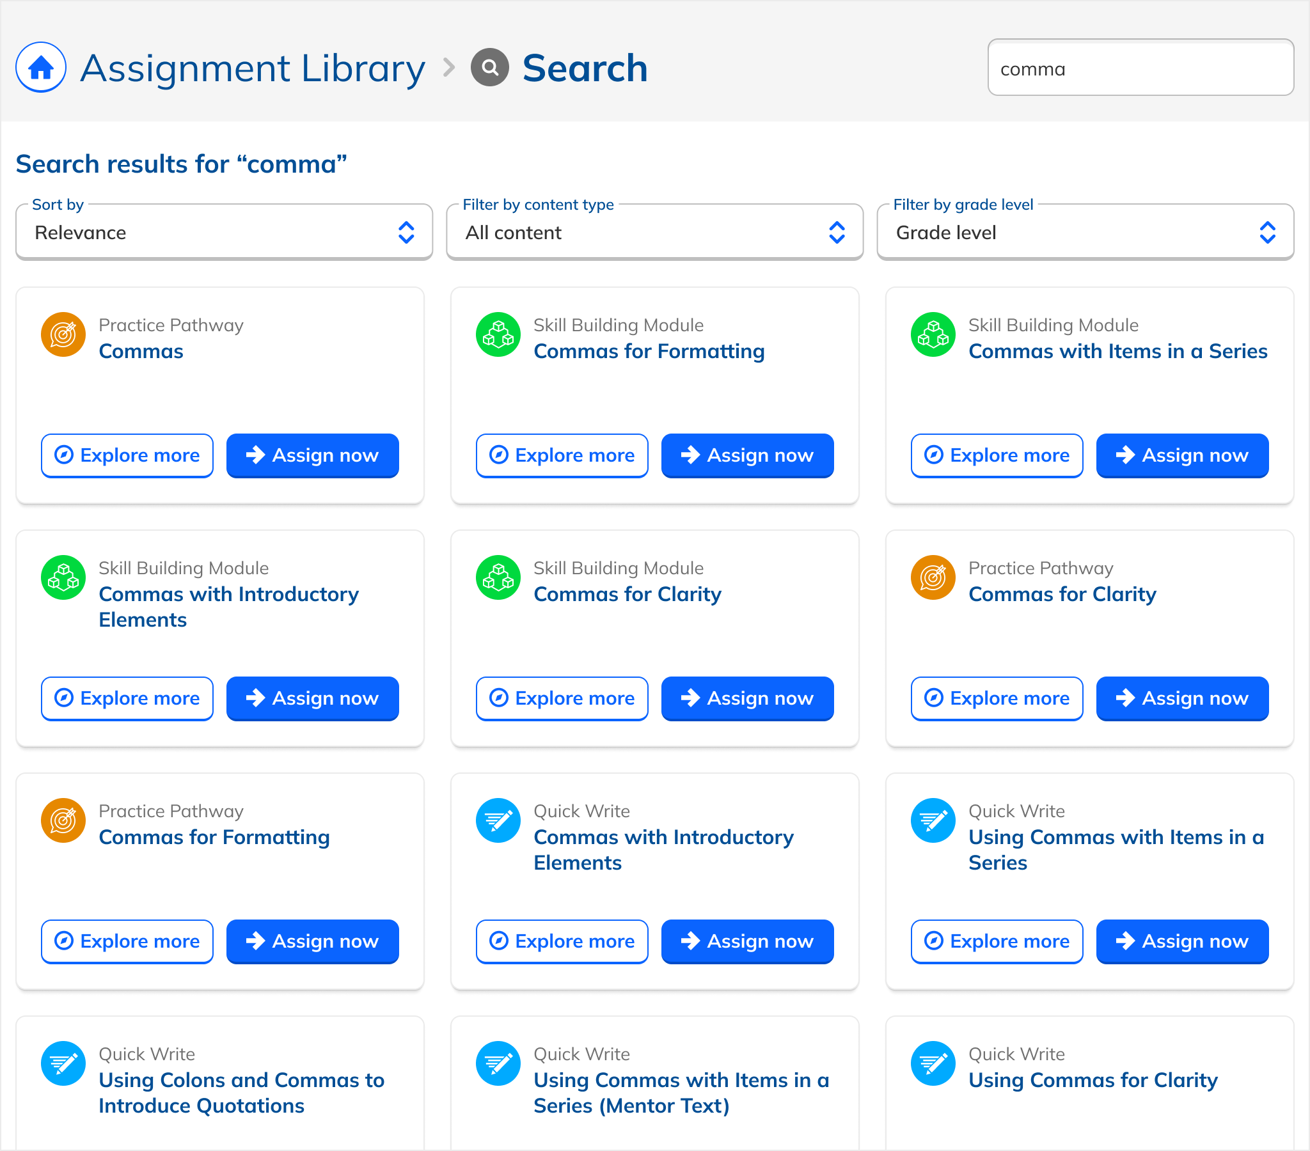Go to Assignment Library breadcrumb link
1310x1151 pixels.
(253, 68)
